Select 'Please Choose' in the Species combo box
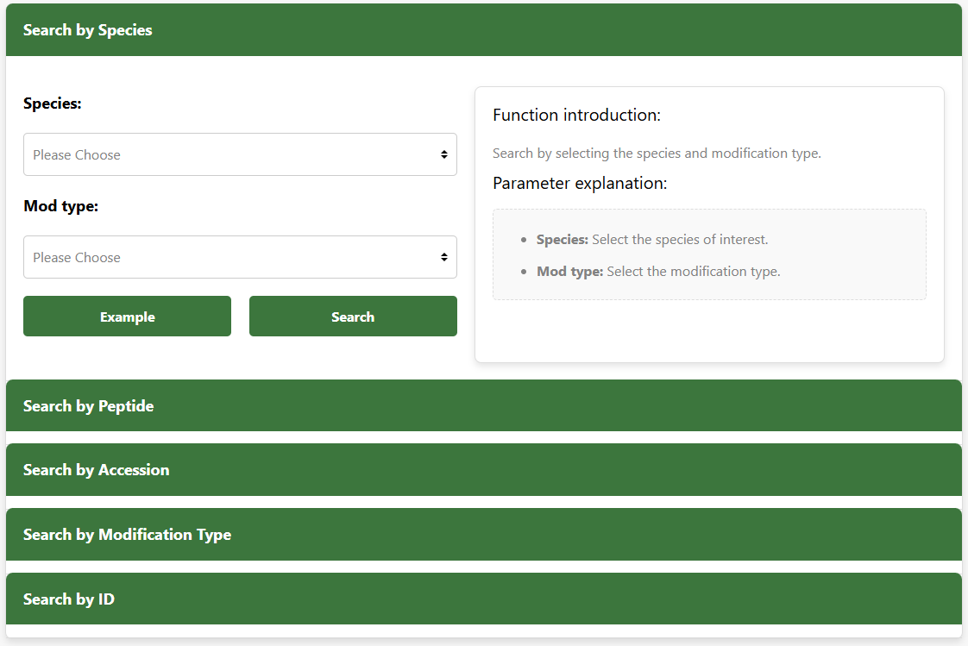The width and height of the screenshot is (968, 646). [x=240, y=154]
